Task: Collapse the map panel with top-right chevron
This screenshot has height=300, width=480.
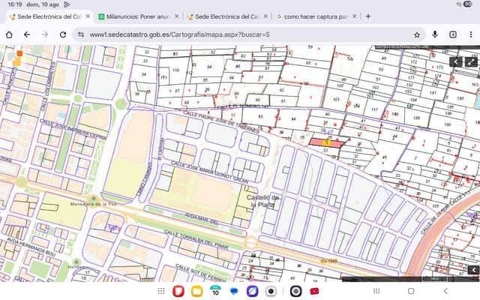Action: click(x=457, y=62)
